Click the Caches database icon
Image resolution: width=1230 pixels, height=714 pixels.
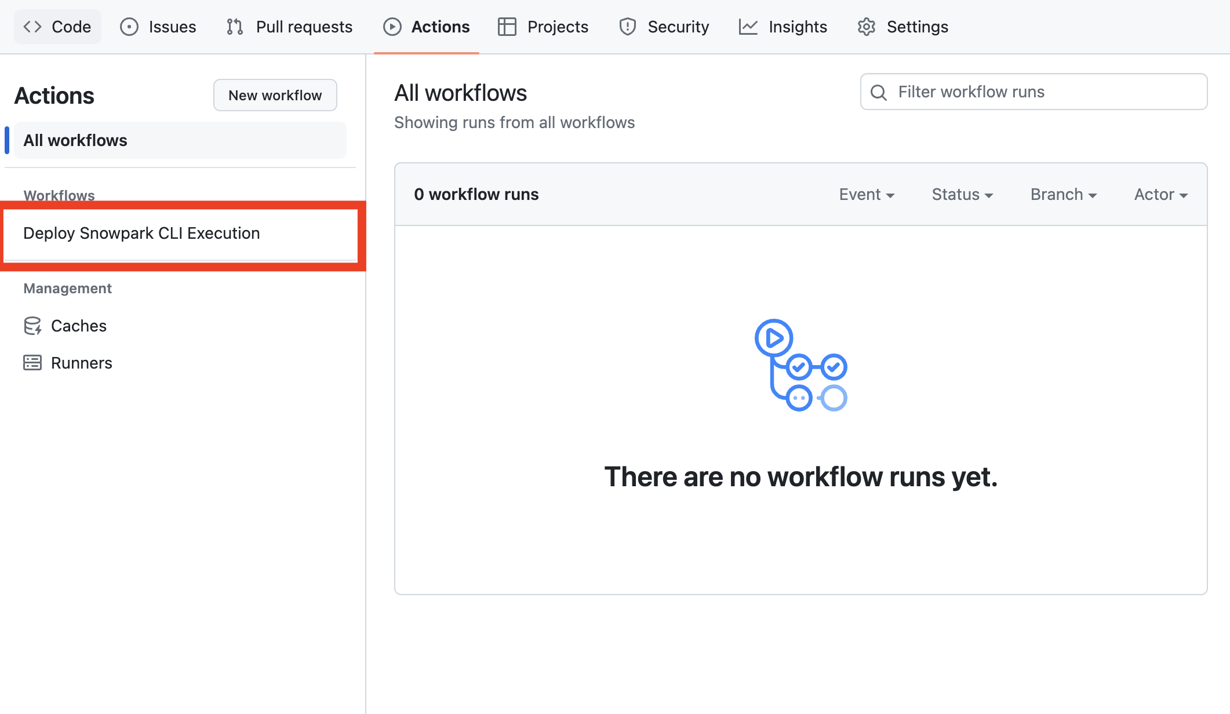(x=32, y=326)
